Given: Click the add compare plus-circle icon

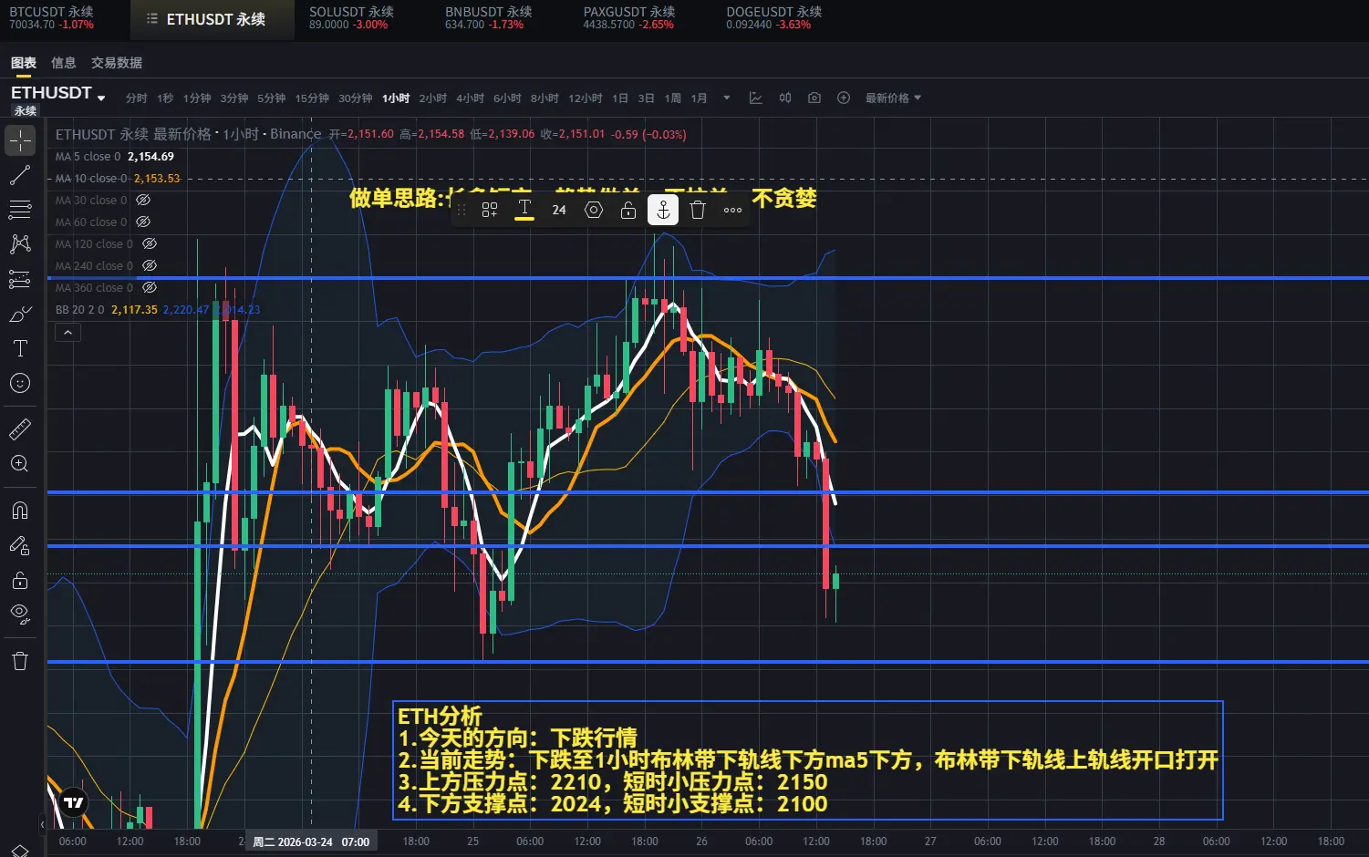Looking at the screenshot, I should (844, 98).
